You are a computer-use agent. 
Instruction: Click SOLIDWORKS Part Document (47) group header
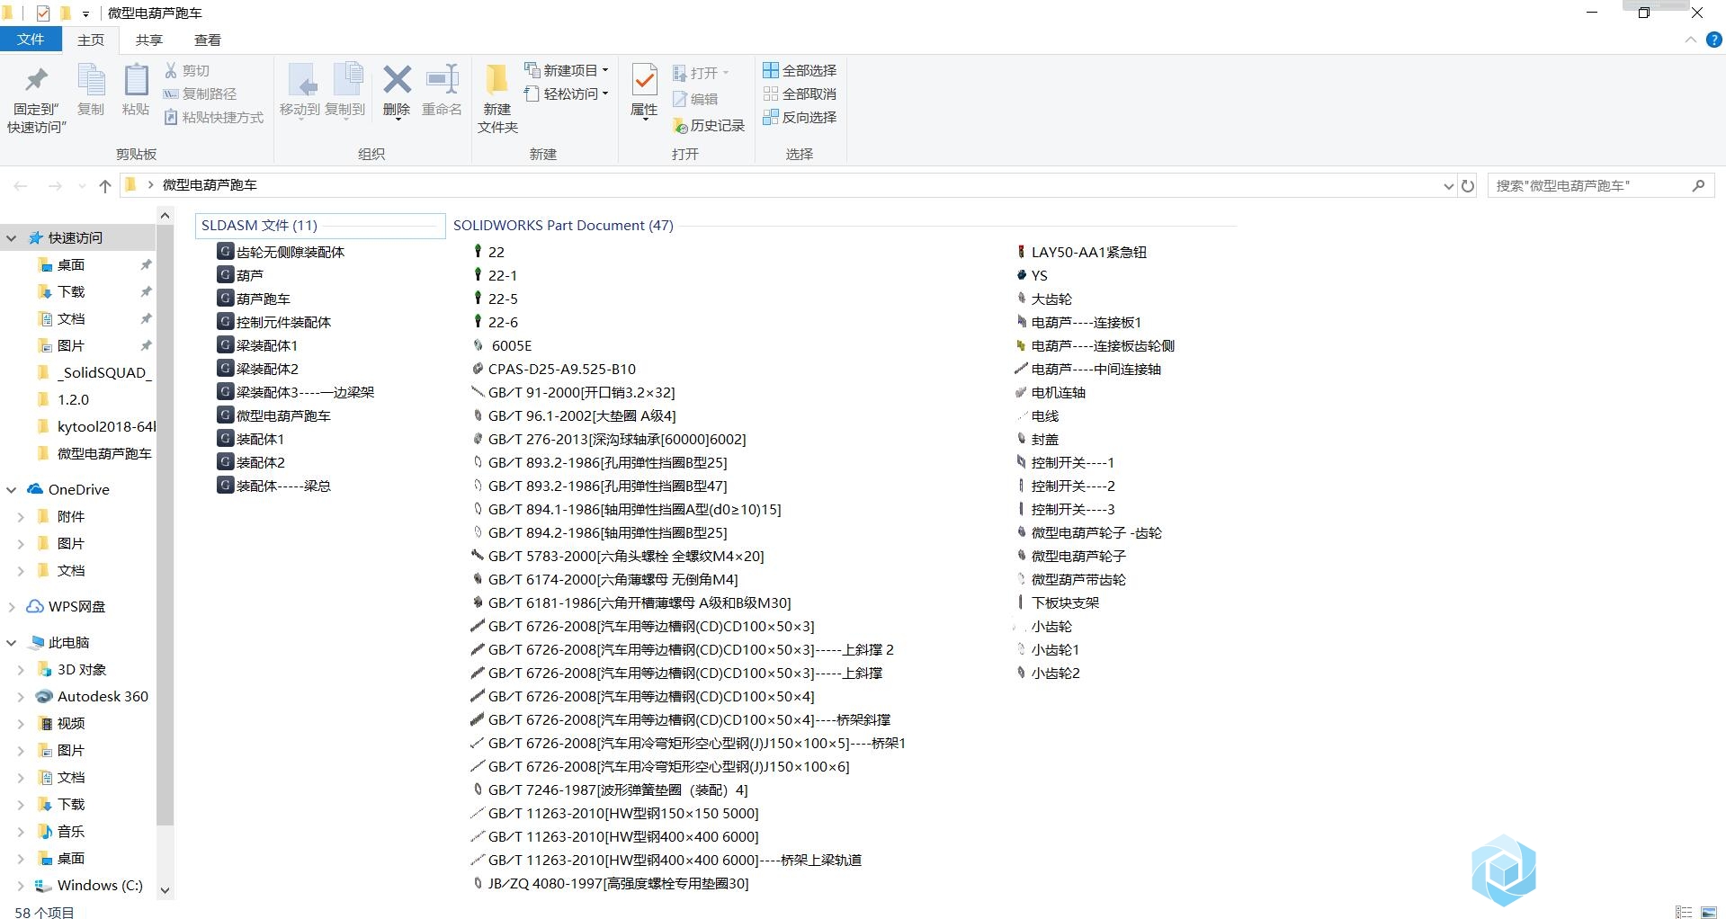point(563,226)
